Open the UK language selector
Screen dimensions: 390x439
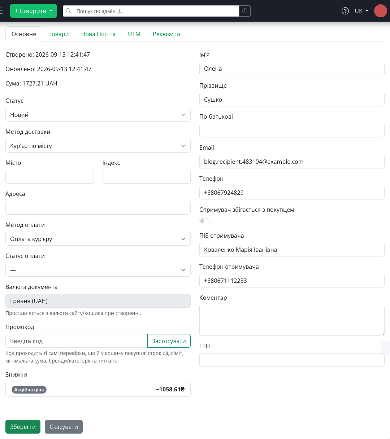[361, 11]
